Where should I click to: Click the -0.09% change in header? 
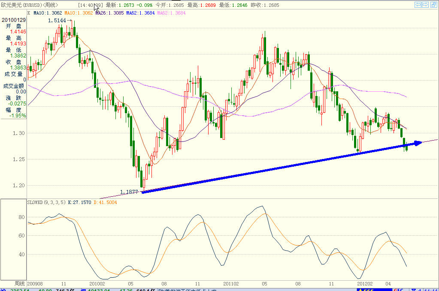(145, 5)
